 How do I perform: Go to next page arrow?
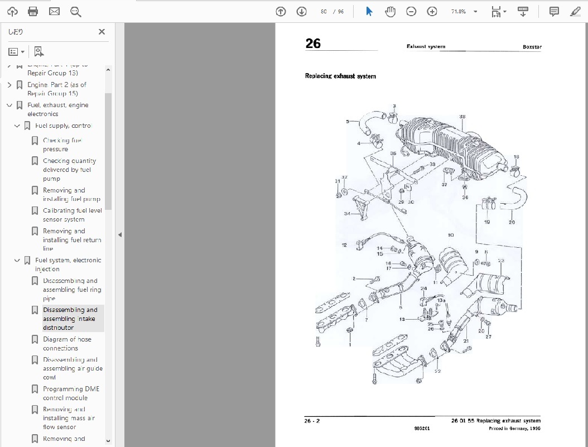pyautogui.click(x=301, y=11)
